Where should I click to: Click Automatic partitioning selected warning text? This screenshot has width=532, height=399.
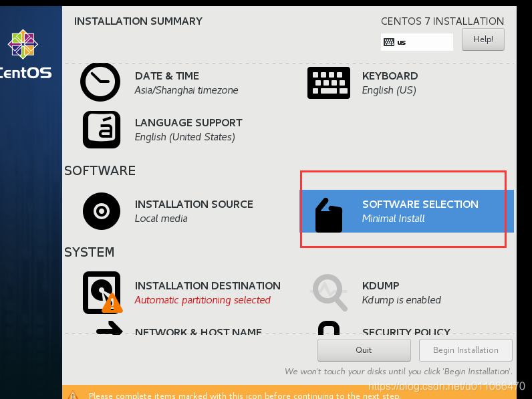[203, 300]
